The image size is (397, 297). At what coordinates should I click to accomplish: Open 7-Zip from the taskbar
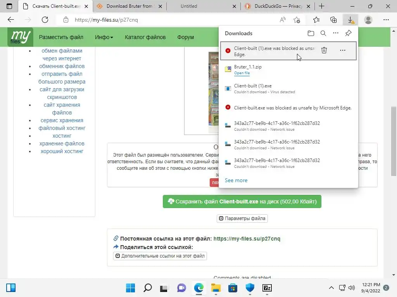tap(267, 288)
